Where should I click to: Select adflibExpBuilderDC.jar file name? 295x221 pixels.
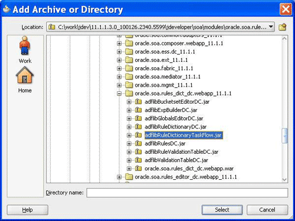171,110
